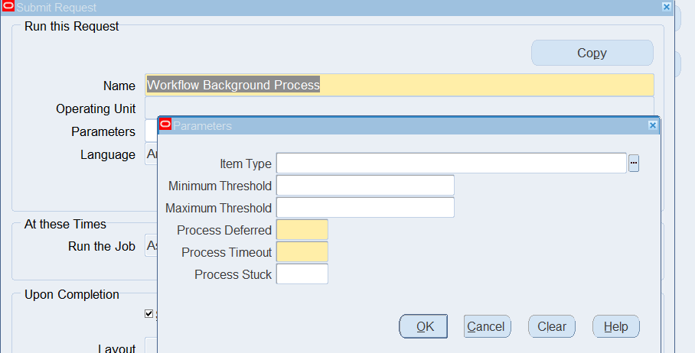
Task: Clear all parameter values
Action: [x=551, y=326]
